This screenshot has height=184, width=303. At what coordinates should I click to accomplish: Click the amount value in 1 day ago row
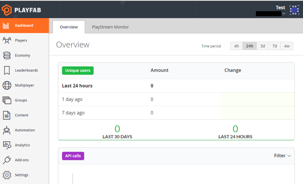(152, 99)
